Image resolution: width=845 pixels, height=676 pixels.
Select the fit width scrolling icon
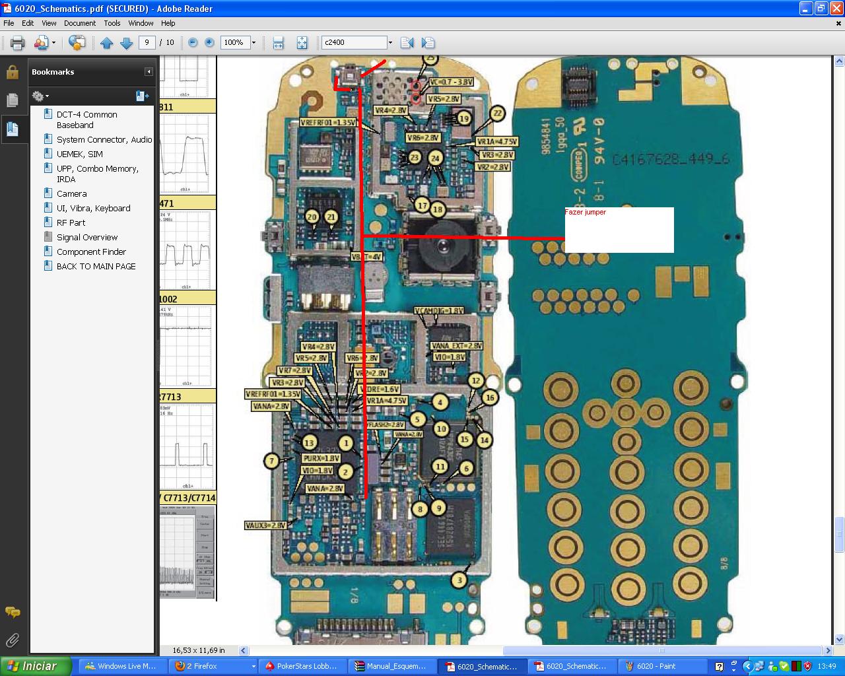[x=278, y=43]
